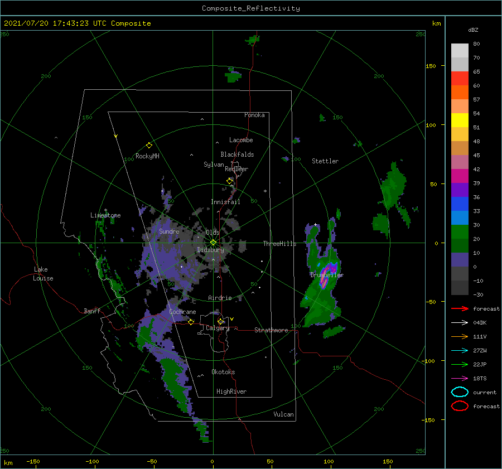Click the Strathmore label

pyautogui.click(x=271, y=330)
